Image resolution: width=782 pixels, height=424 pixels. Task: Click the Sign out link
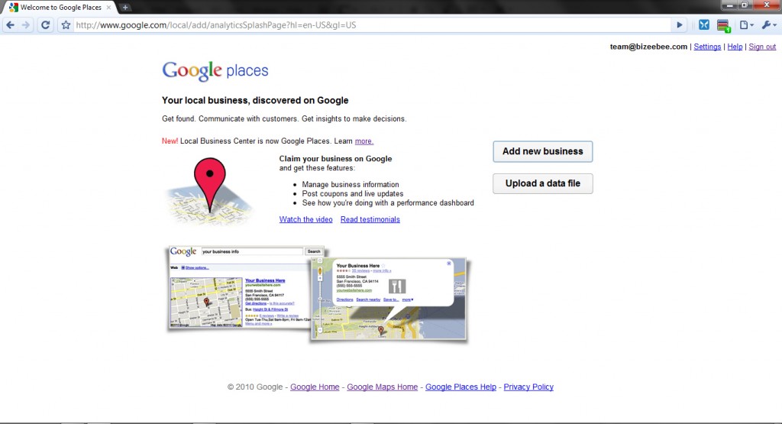tap(762, 47)
